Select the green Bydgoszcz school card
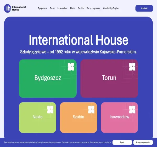 (48, 78)
